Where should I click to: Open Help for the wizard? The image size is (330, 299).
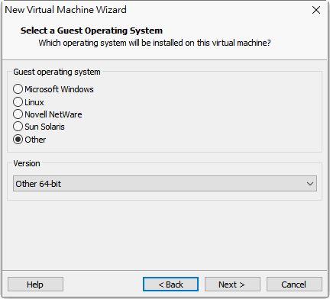coord(35,285)
